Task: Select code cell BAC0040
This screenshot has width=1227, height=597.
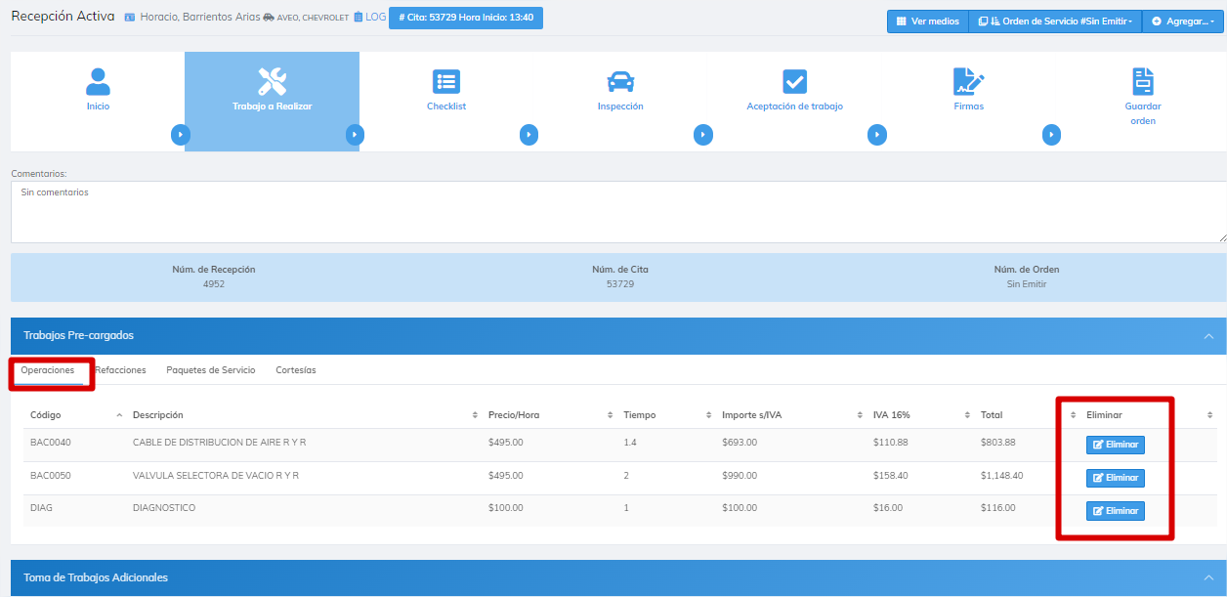Action: 51,443
